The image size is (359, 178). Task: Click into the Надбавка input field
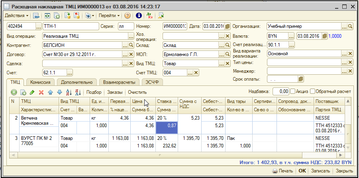(281, 91)
